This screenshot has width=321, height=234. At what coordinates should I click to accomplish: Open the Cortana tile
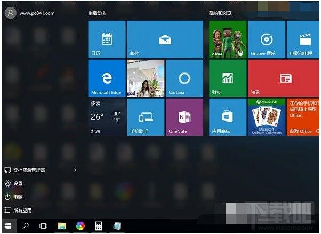click(x=184, y=78)
